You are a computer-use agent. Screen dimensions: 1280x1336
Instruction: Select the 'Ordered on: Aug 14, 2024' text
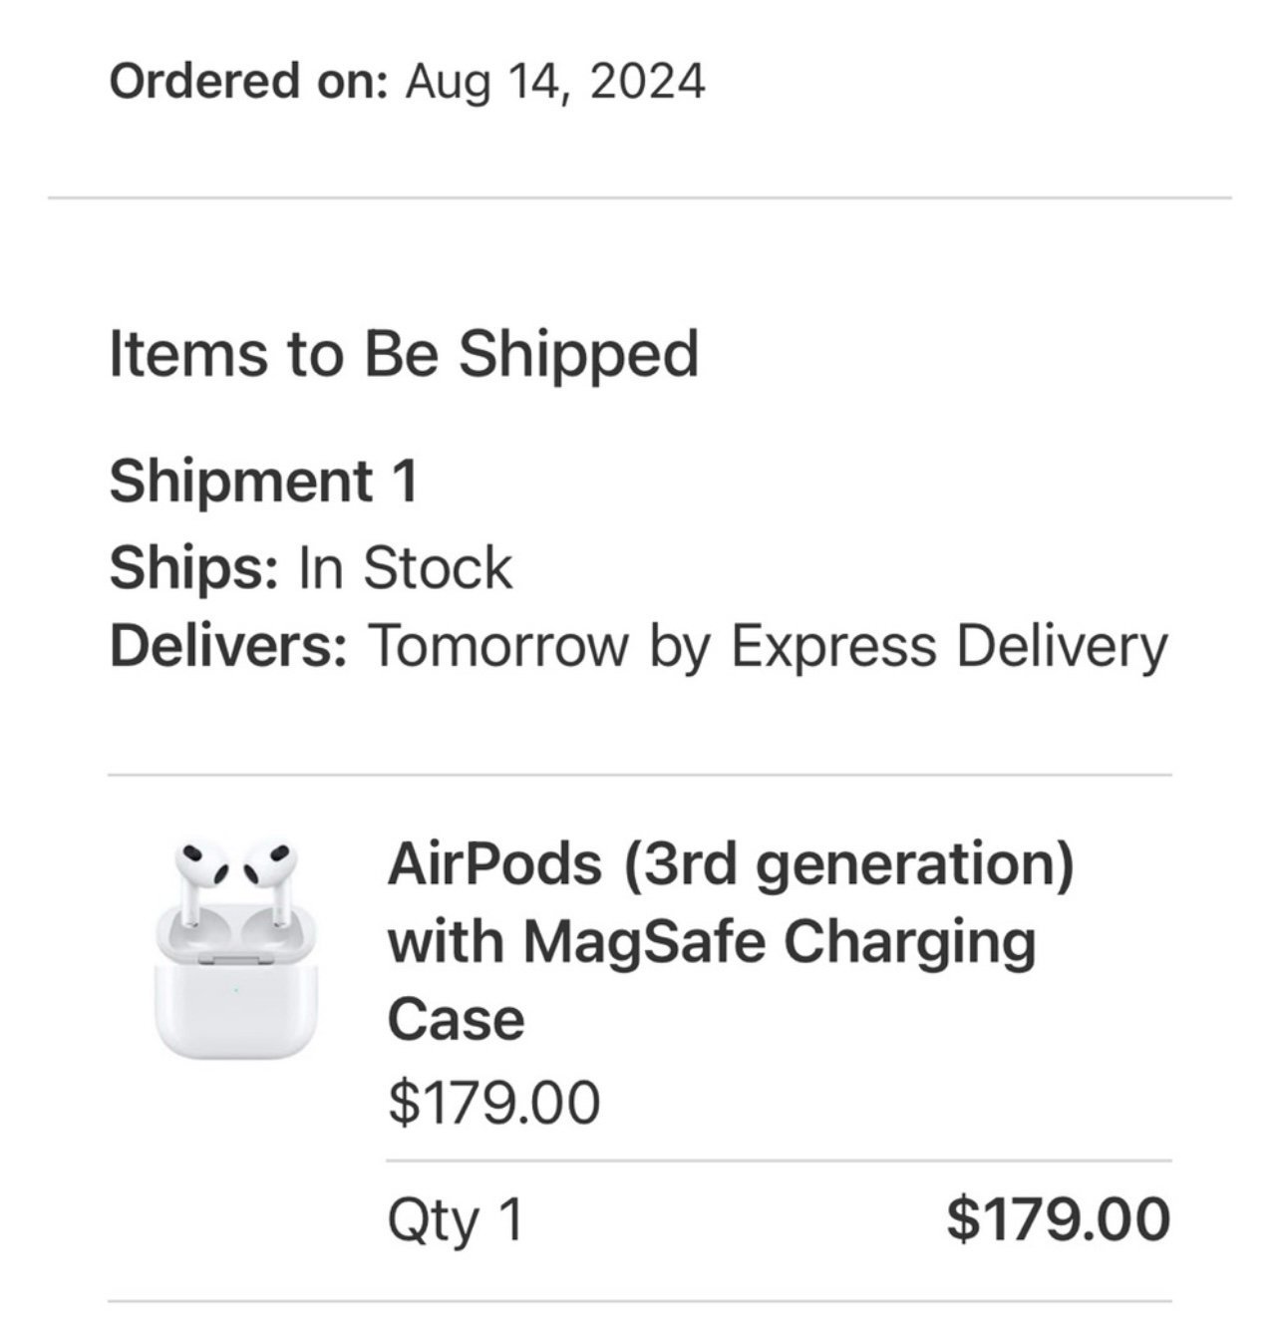tap(407, 82)
